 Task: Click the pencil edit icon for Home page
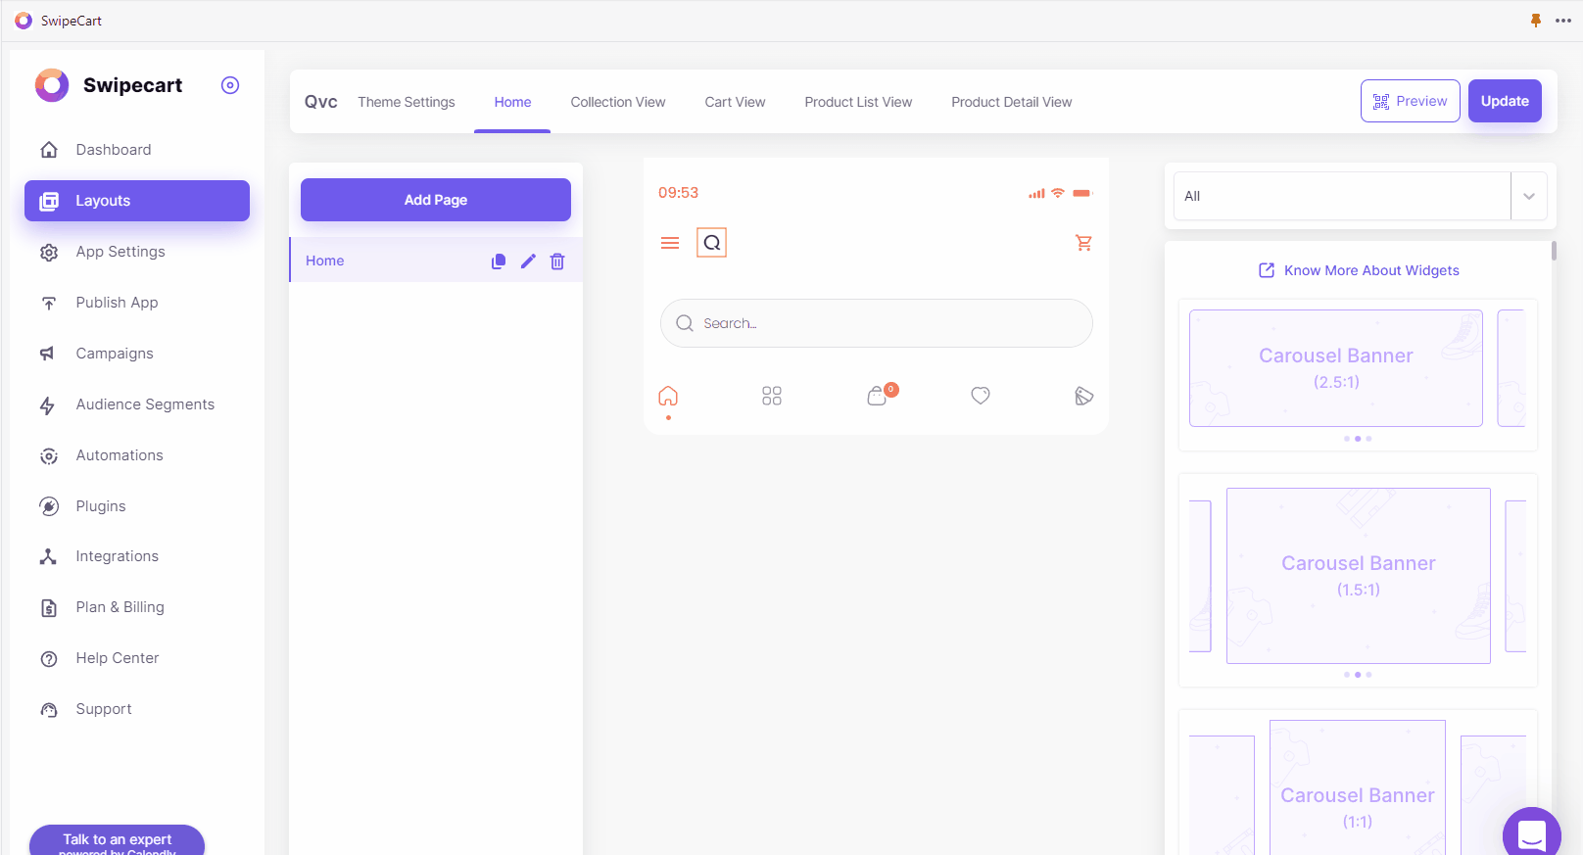528,261
